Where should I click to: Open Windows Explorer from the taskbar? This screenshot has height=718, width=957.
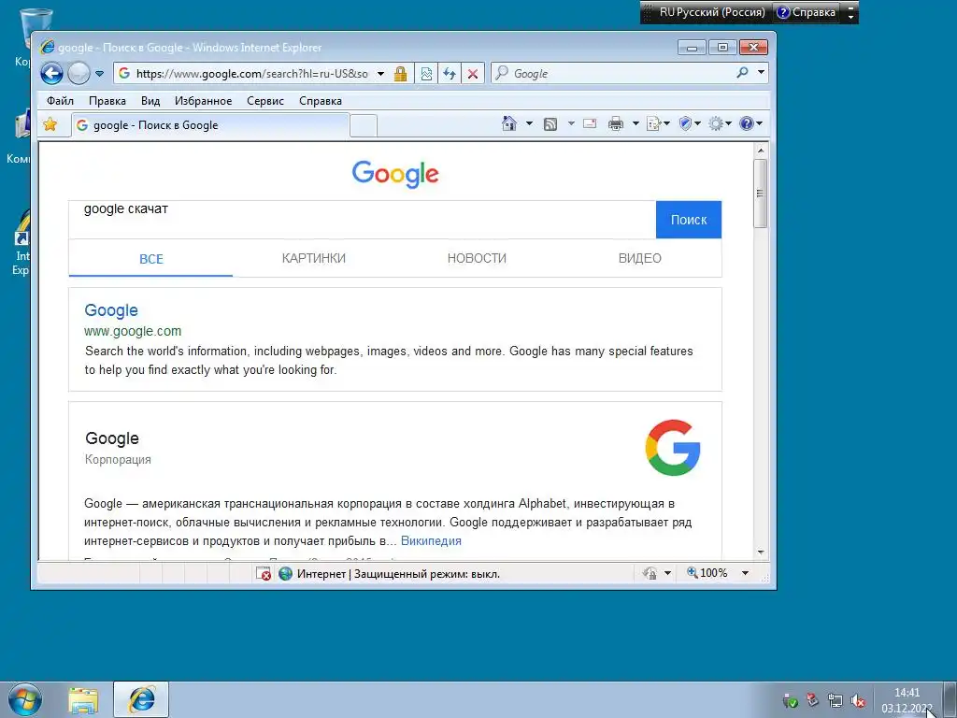point(83,700)
